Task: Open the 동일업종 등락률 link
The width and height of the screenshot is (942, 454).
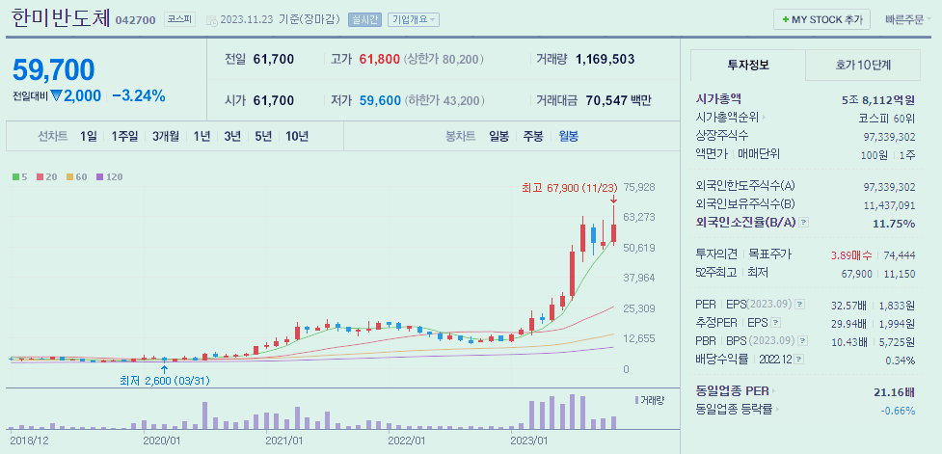Action: [735, 411]
